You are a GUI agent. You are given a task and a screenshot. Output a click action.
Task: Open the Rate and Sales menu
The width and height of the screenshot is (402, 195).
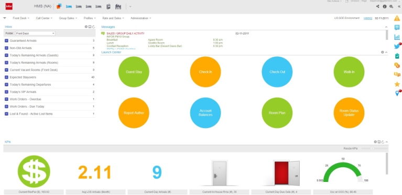[x=113, y=18]
